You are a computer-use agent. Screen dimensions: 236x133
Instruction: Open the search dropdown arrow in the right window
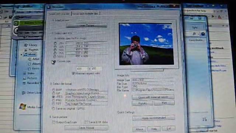click(x=198, y=34)
